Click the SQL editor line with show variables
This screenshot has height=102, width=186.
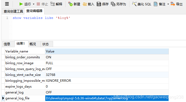click(41, 18)
